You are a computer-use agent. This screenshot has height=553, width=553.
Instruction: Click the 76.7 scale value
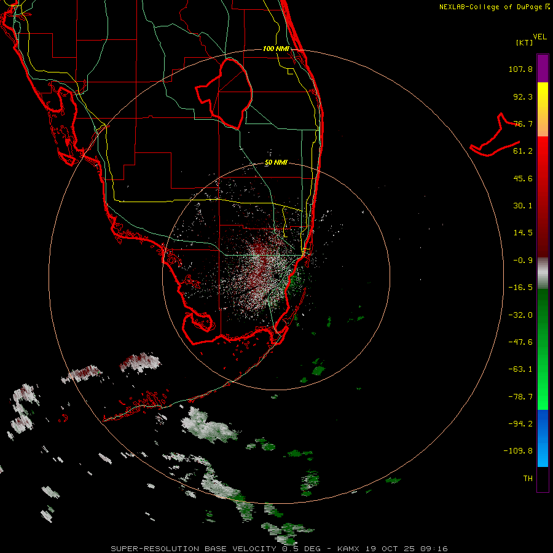(523, 124)
